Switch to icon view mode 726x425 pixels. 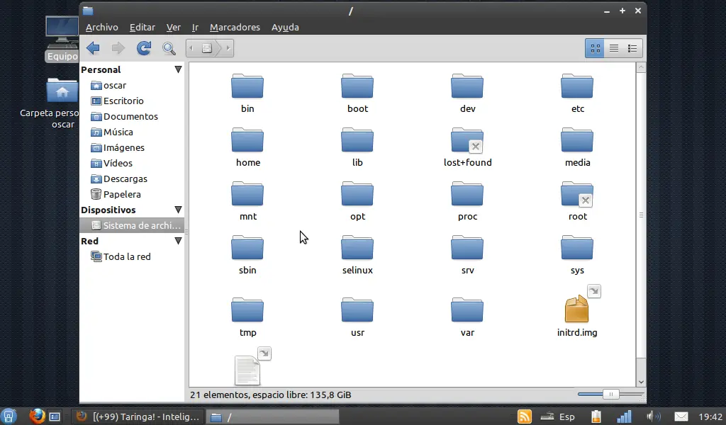[595, 48]
